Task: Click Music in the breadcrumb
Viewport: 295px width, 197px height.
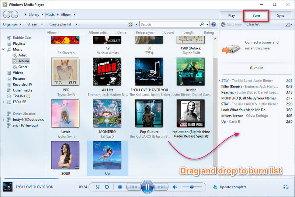Action: click(x=50, y=14)
